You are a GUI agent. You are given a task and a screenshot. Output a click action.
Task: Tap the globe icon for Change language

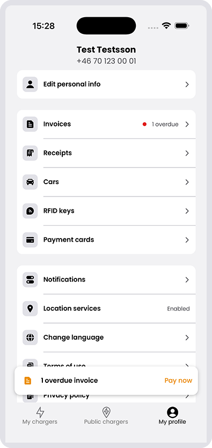tap(30, 338)
